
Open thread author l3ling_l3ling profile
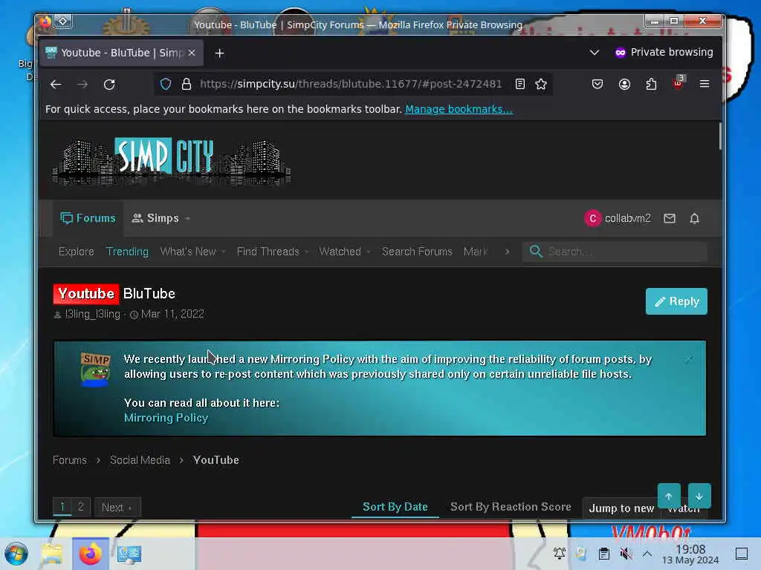click(93, 314)
